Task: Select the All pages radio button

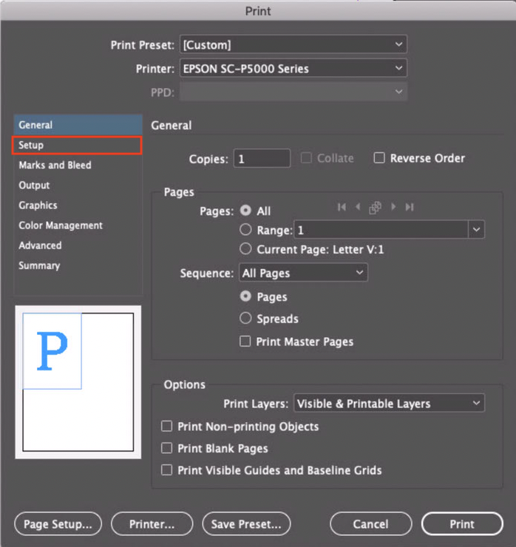Action: tap(245, 211)
